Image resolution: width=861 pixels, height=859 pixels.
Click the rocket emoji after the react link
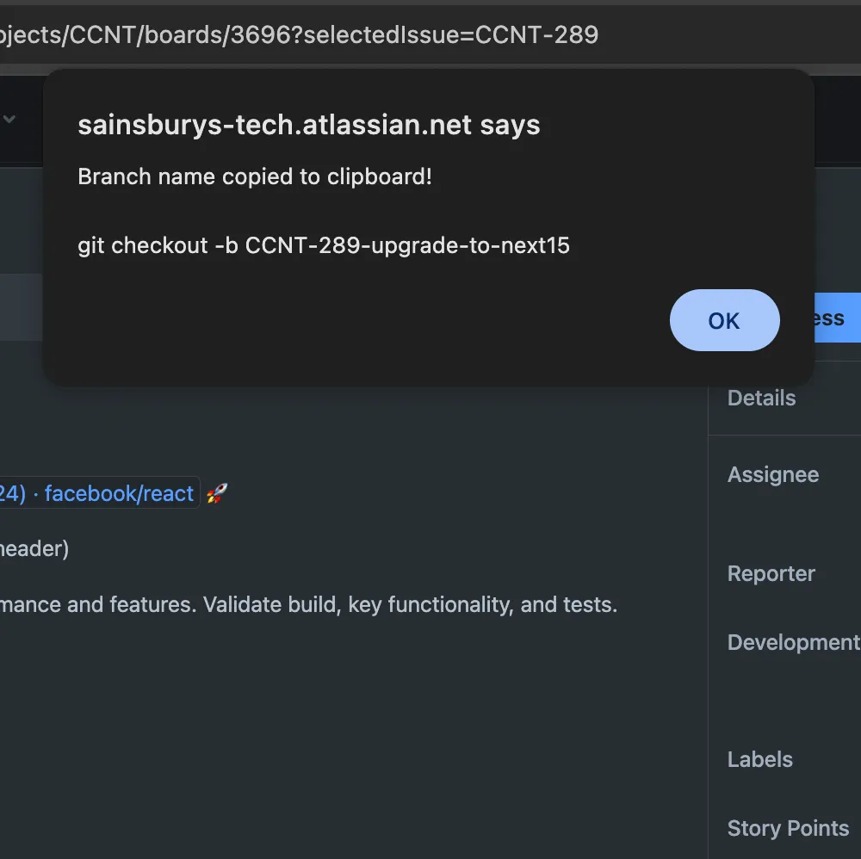pyautogui.click(x=217, y=493)
